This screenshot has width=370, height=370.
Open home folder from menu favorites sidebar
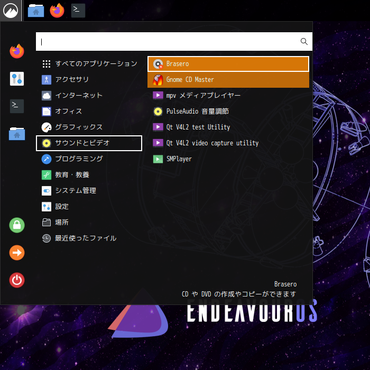[x=17, y=134]
